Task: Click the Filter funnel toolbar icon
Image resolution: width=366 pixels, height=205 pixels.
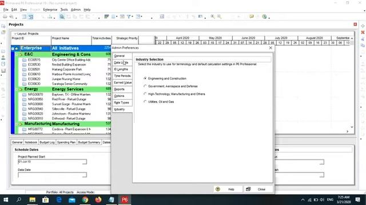Action: 128,17
